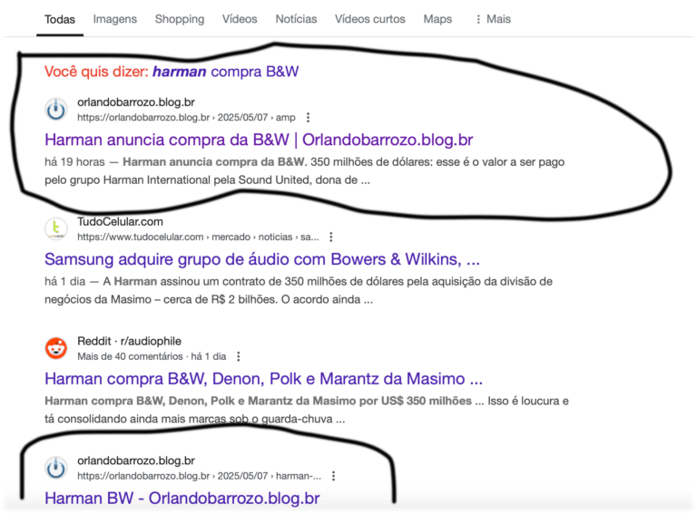The height and width of the screenshot is (514, 697).
Task: Open three-dot menu on Reddit r/audiophile result
Action: 239,356
